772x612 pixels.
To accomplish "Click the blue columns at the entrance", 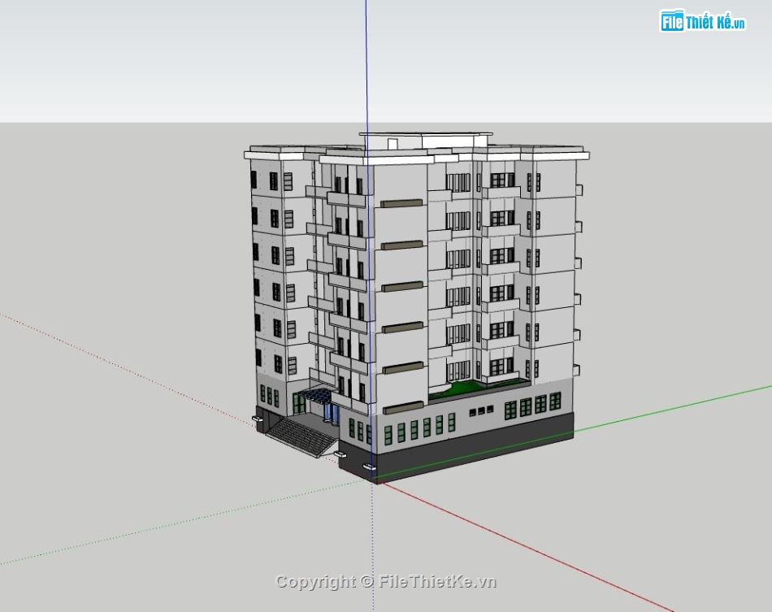I will pos(331,415).
